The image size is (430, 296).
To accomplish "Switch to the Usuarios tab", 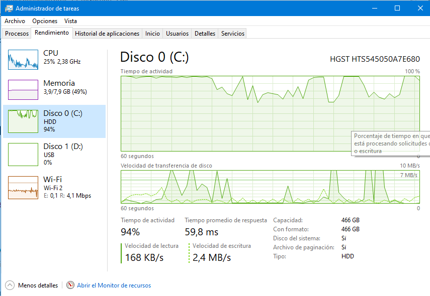I will (x=177, y=34).
